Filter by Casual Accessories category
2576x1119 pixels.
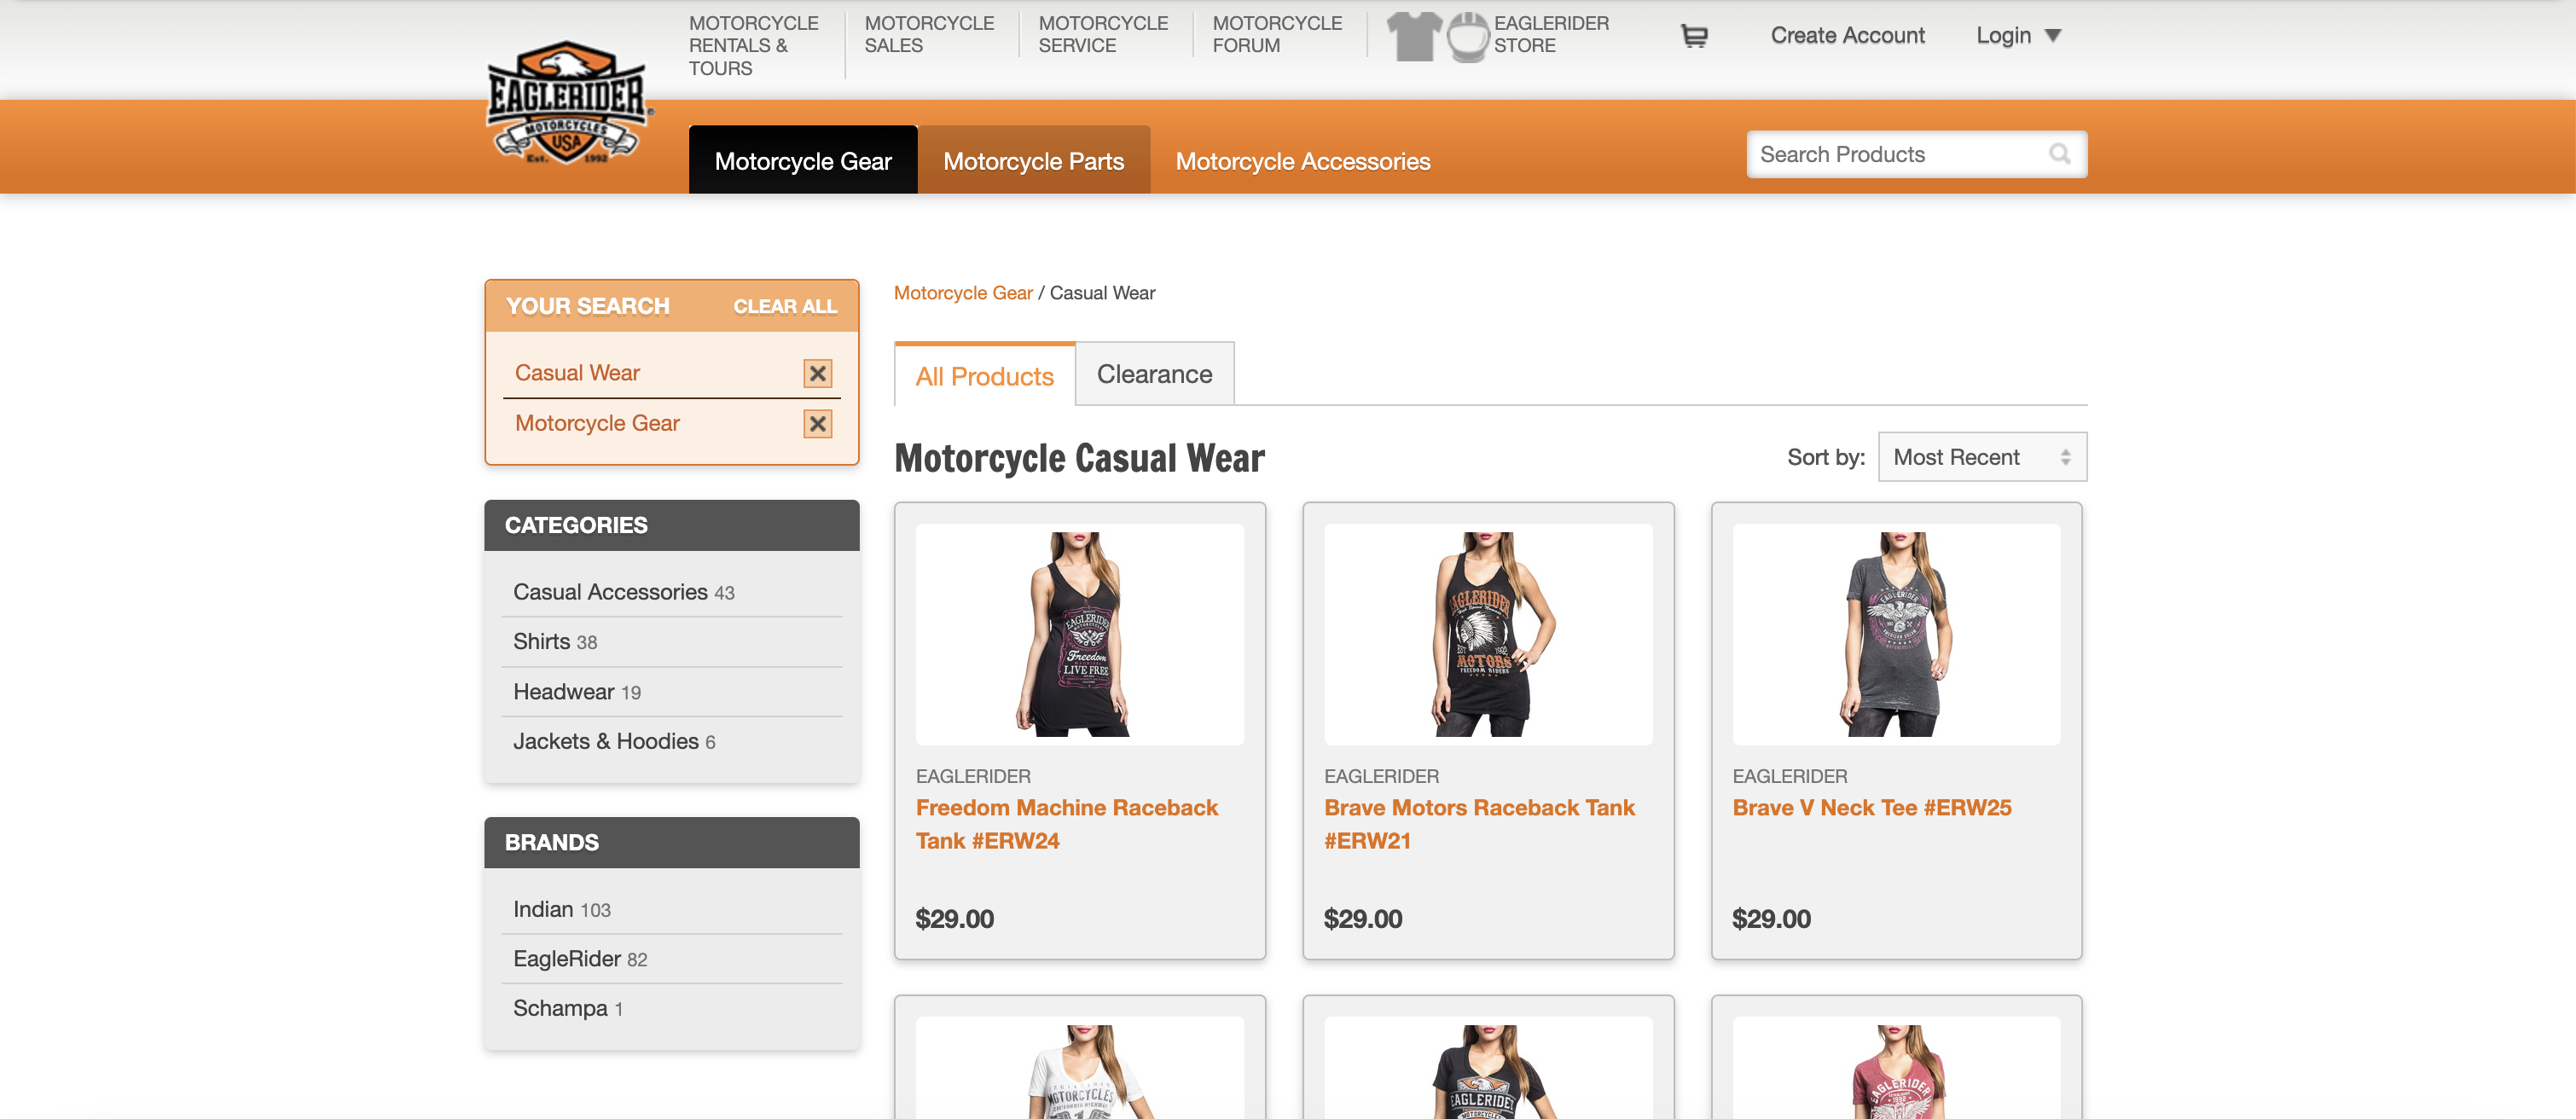(x=623, y=592)
